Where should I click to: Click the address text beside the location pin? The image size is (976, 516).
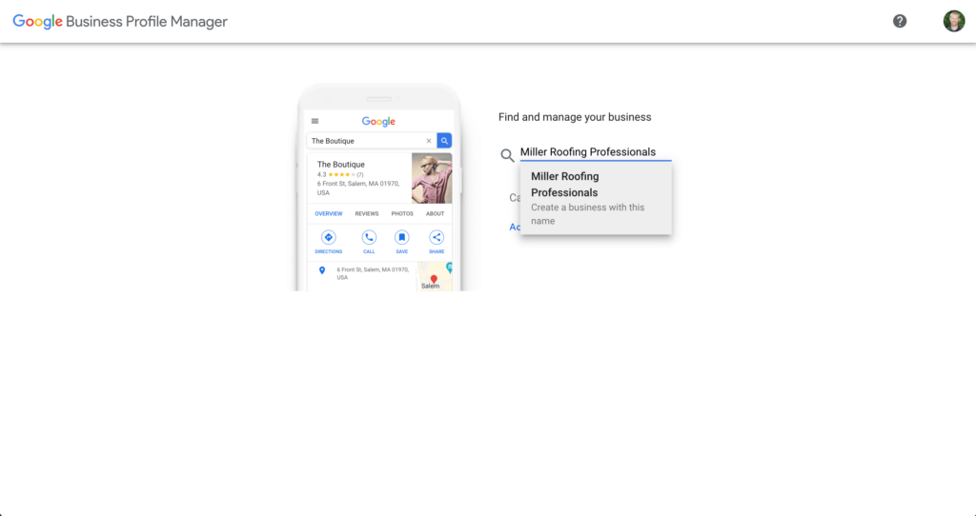(x=373, y=273)
